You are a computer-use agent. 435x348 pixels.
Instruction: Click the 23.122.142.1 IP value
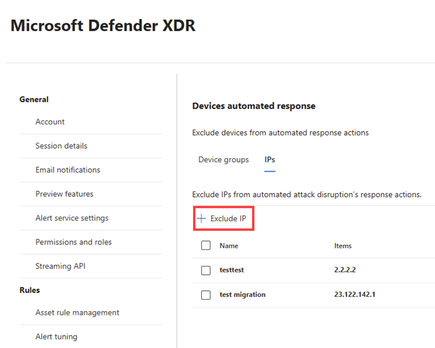tap(355, 294)
